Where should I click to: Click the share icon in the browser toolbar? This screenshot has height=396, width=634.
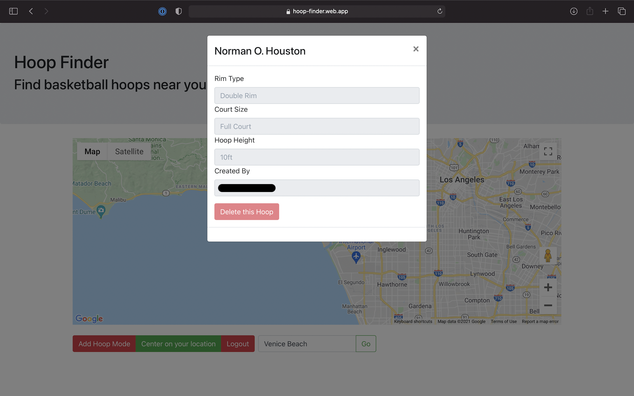pyautogui.click(x=590, y=11)
